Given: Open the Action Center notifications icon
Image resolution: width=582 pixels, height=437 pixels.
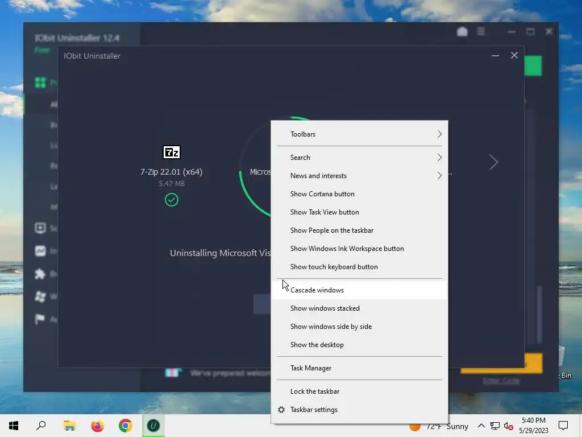Looking at the screenshot, I should coord(563,426).
